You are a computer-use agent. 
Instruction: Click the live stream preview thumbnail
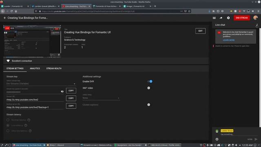(x=32, y=41)
